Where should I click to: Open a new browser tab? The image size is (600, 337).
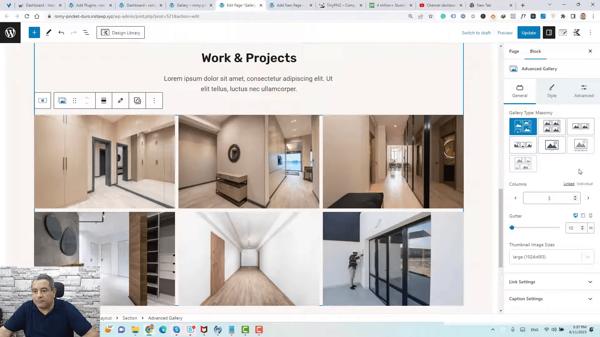(523, 5)
